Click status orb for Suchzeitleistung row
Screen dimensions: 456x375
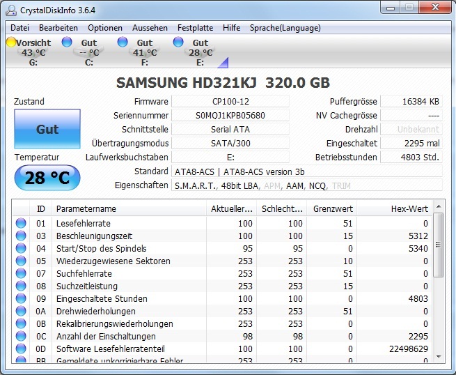(21, 286)
